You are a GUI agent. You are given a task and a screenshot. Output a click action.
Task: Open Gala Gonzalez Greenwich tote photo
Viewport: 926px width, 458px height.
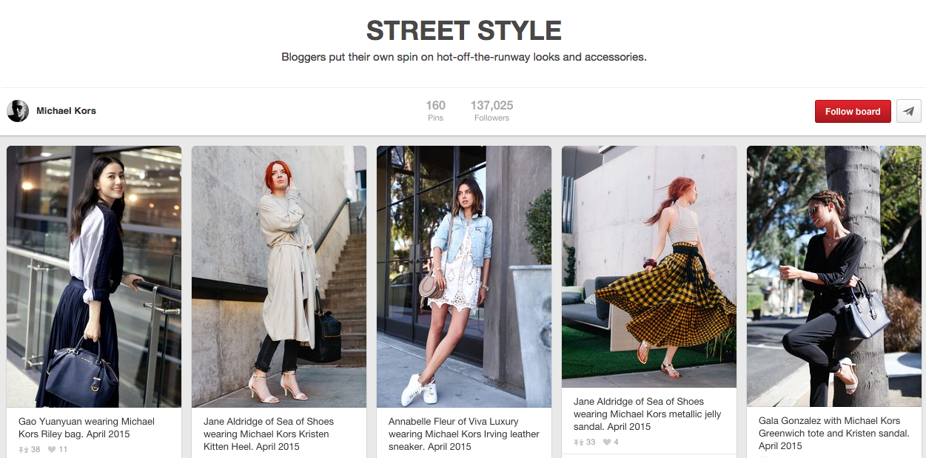[x=834, y=276]
